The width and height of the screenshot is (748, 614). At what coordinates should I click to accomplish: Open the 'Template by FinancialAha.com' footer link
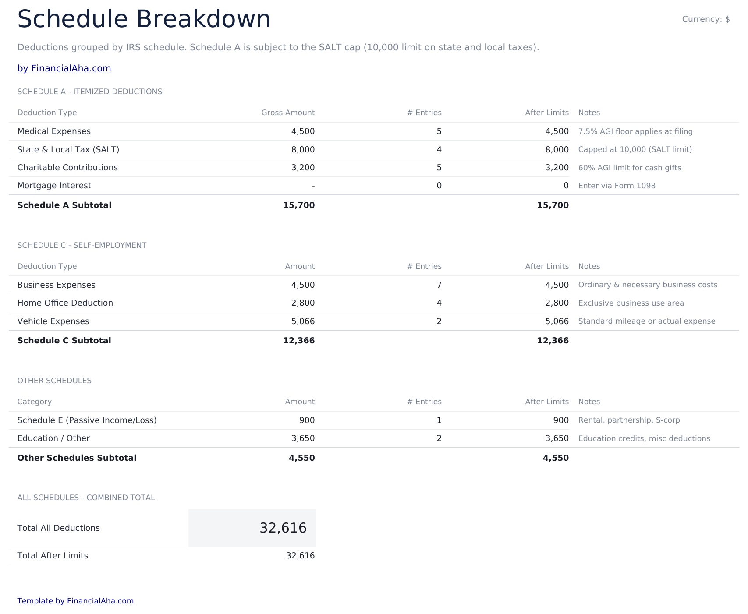click(75, 601)
